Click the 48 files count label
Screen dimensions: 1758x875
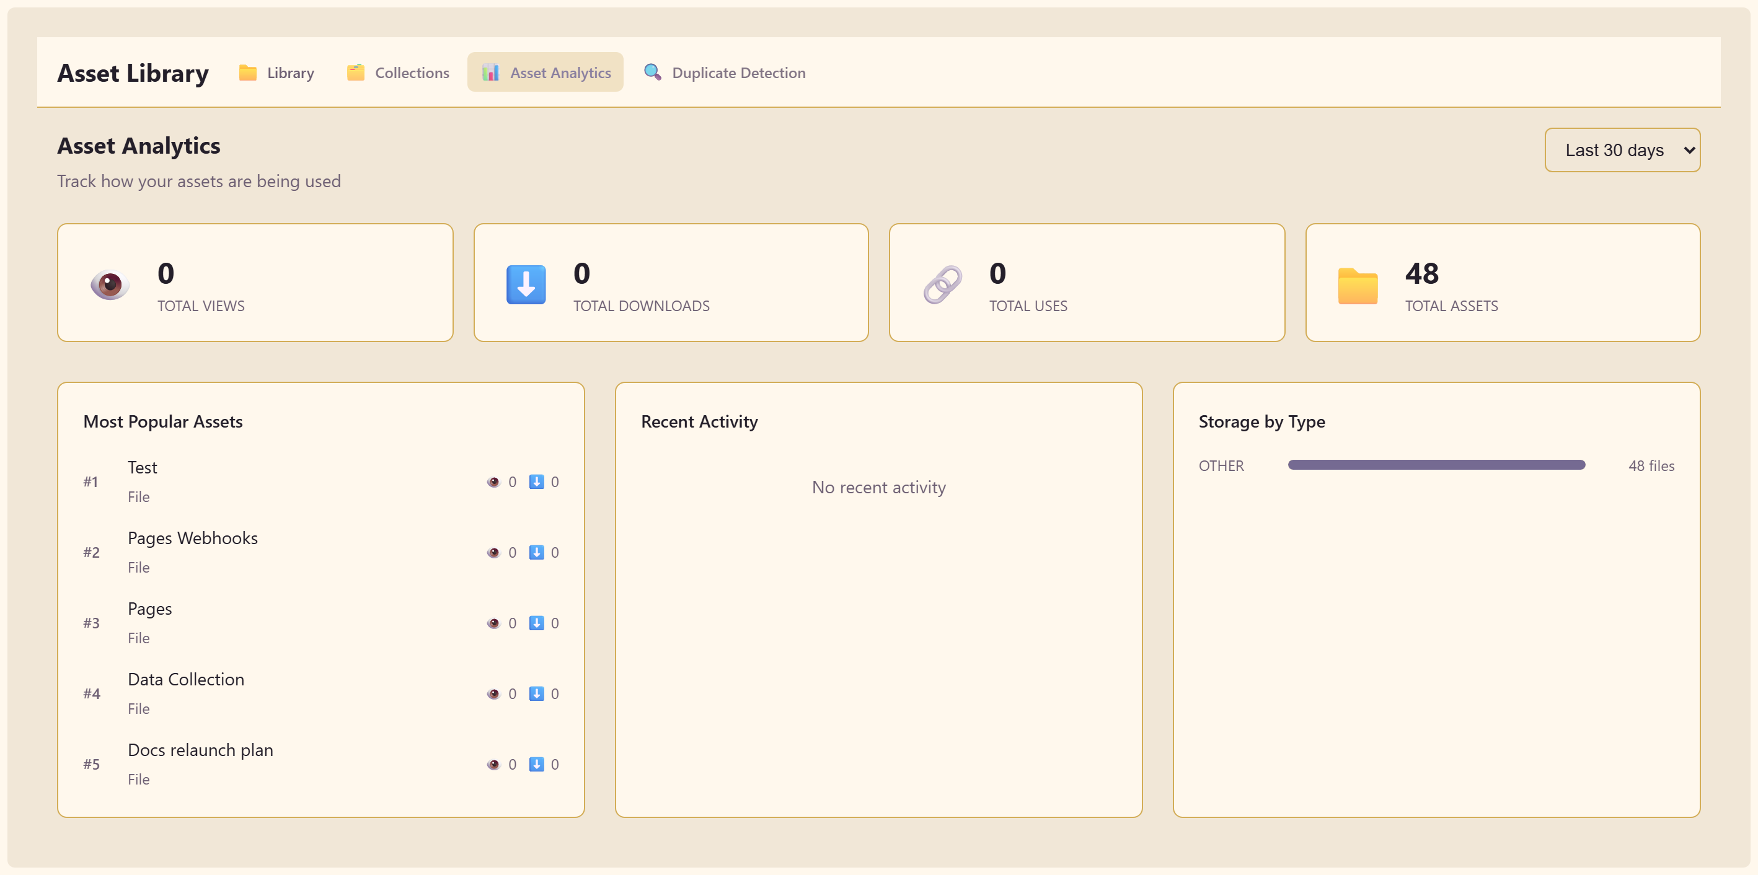(1651, 466)
